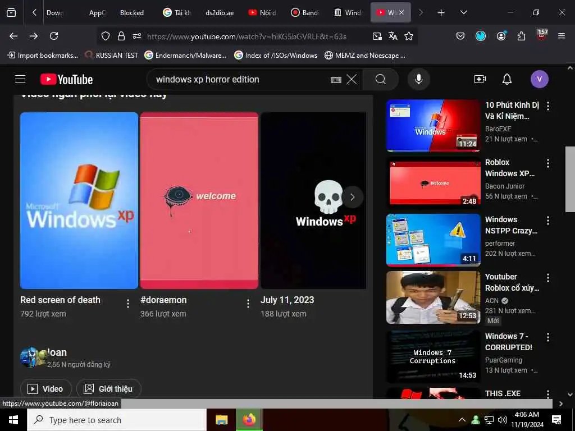The width and height of the screenshot is (575, 431).
Task: Open the Endermanch/Malware bookmark
Action: tap(185, 56)
